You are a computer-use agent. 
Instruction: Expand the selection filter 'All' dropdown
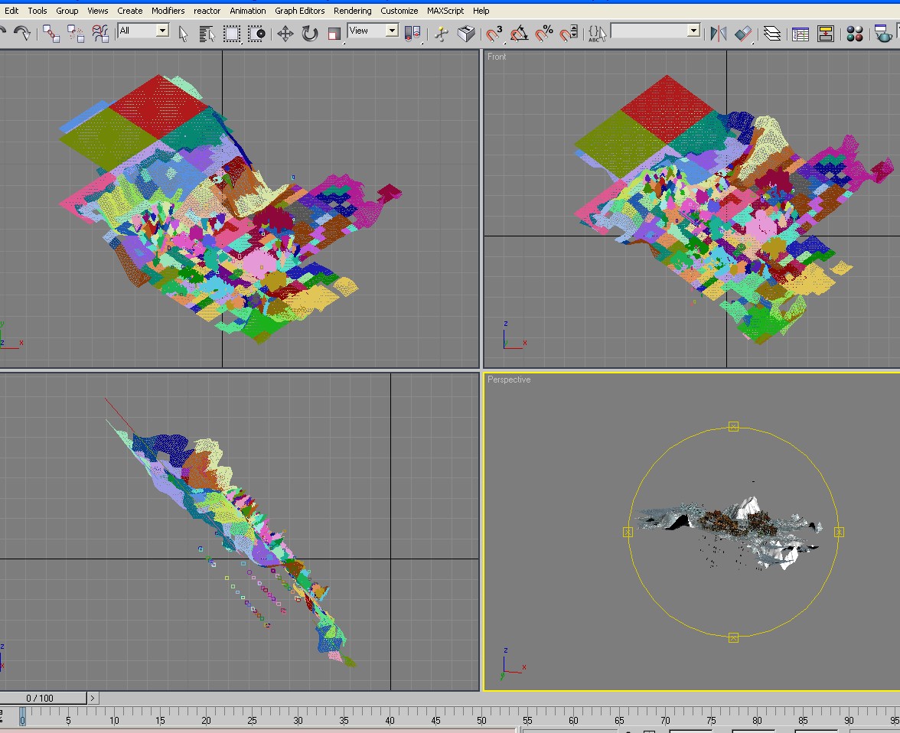[x=162, y=31]
